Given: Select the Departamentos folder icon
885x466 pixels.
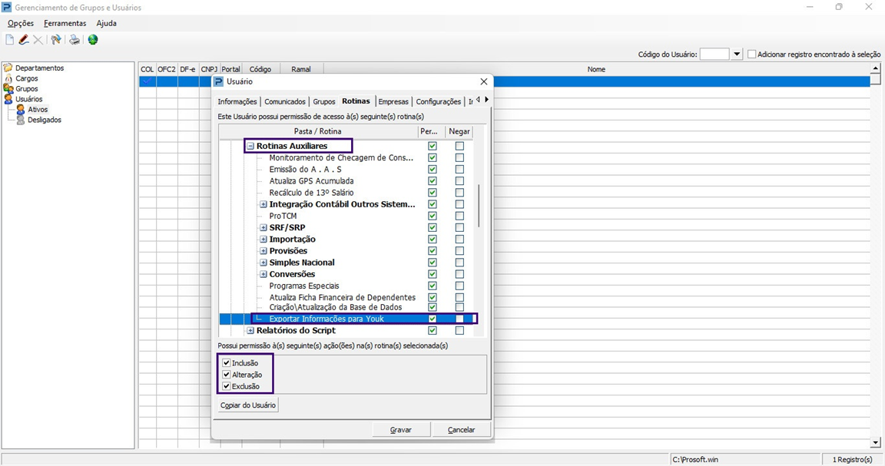Looking at the screenshot, I should pos(8,68).
